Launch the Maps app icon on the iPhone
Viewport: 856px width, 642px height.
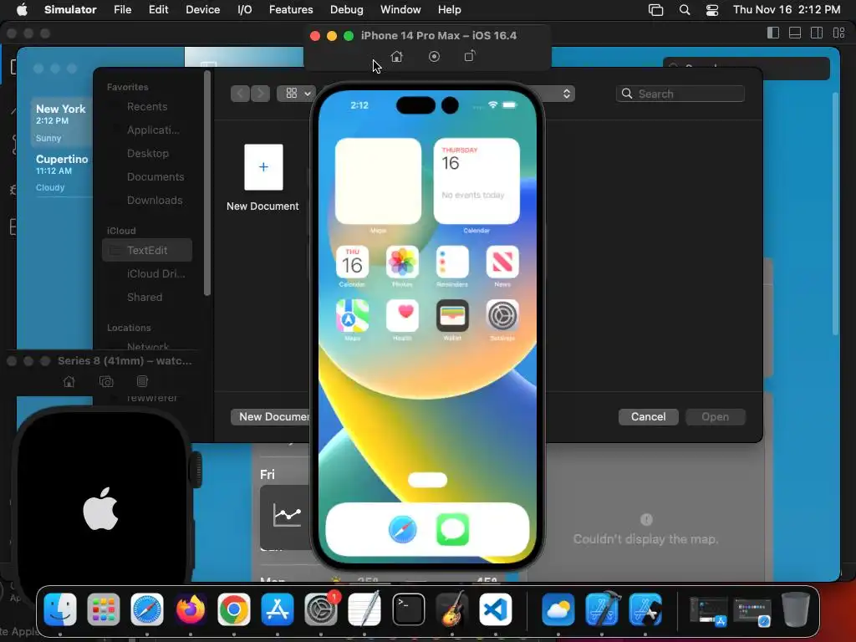coord(352,315)
